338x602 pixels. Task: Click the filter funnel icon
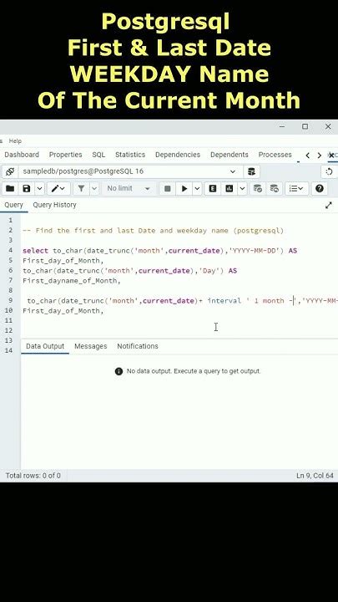[x=81, y=188]
